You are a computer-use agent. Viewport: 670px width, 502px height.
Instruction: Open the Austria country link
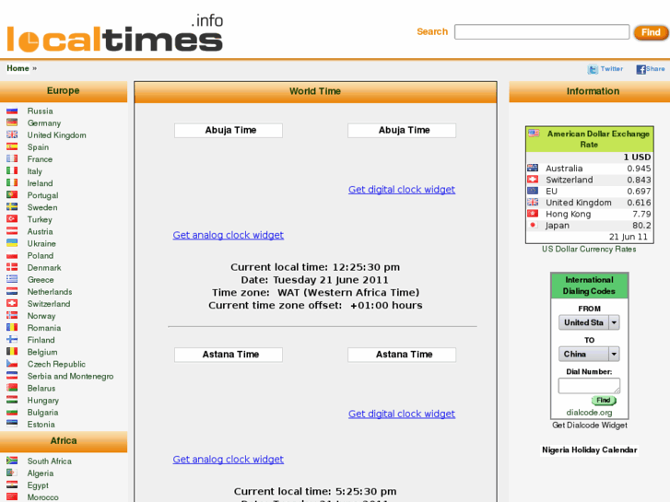click(x=41, y=231)
